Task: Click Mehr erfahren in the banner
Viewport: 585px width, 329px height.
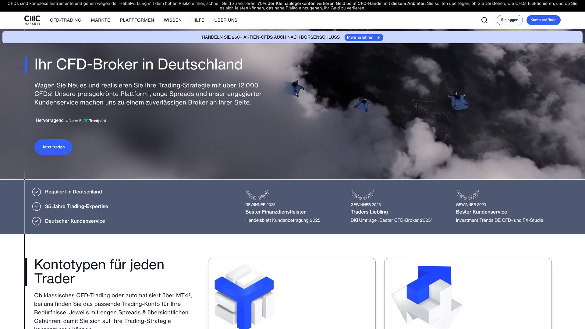Action: coord(363,37)
